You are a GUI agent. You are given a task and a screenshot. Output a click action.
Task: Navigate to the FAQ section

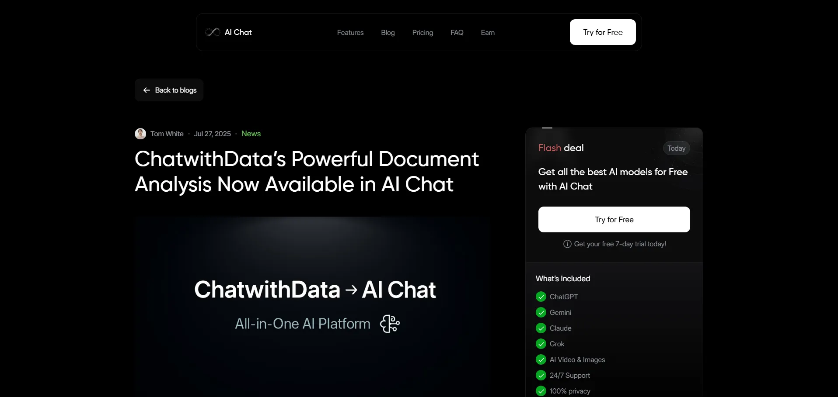(457, 33)
